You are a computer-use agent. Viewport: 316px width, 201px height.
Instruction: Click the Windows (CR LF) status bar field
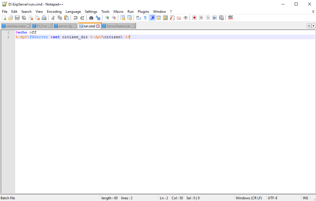click(x=249, y=198)
